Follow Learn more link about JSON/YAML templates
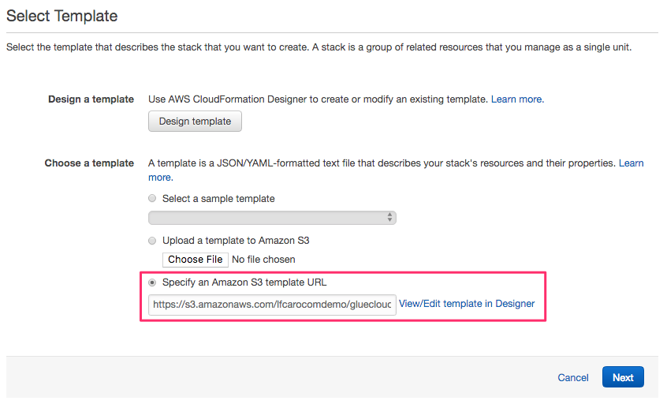This screenshot has height=408, width=667. pyautogui.click(x=631, y=163)
